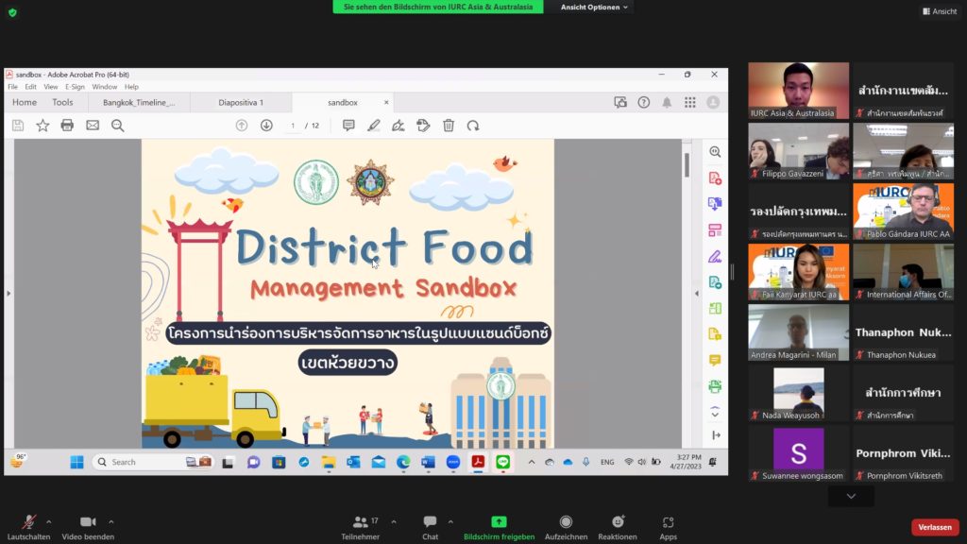Click Suwannee wongsasom participant tile

[x=799, y=453]
